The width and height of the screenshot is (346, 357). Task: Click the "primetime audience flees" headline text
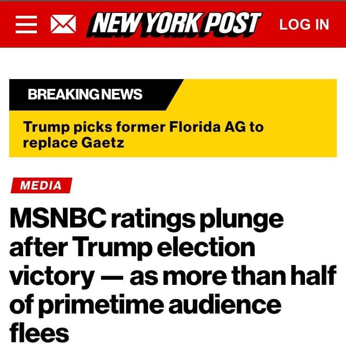tap(148, 305)
